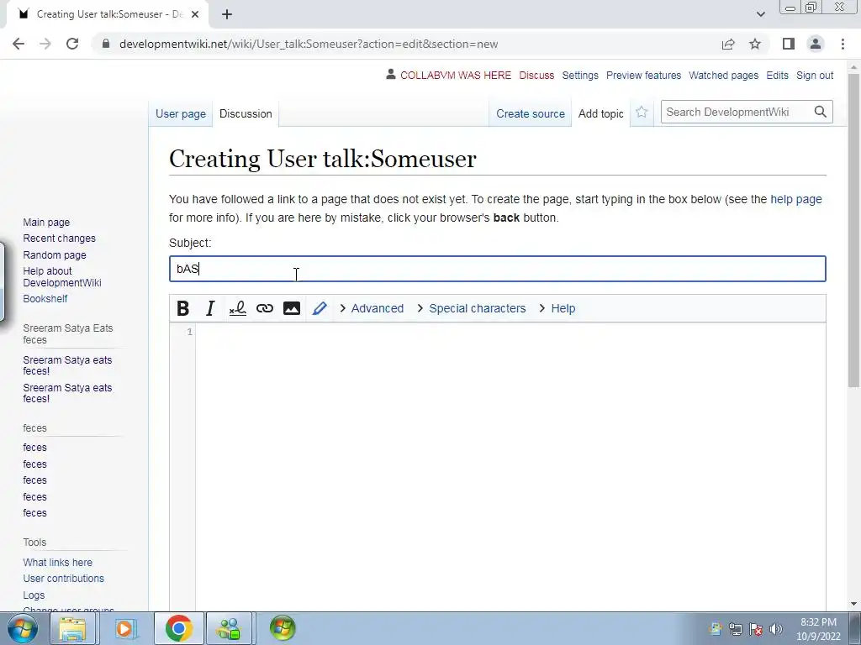This screenshot has height=645, width=861.
Task: Open Recent changes in sidebar
Action: point(60,238)
